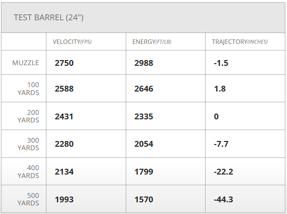287x214 pixels.
Task: Click the 200 YARDS row label
Action: [29, 116]
